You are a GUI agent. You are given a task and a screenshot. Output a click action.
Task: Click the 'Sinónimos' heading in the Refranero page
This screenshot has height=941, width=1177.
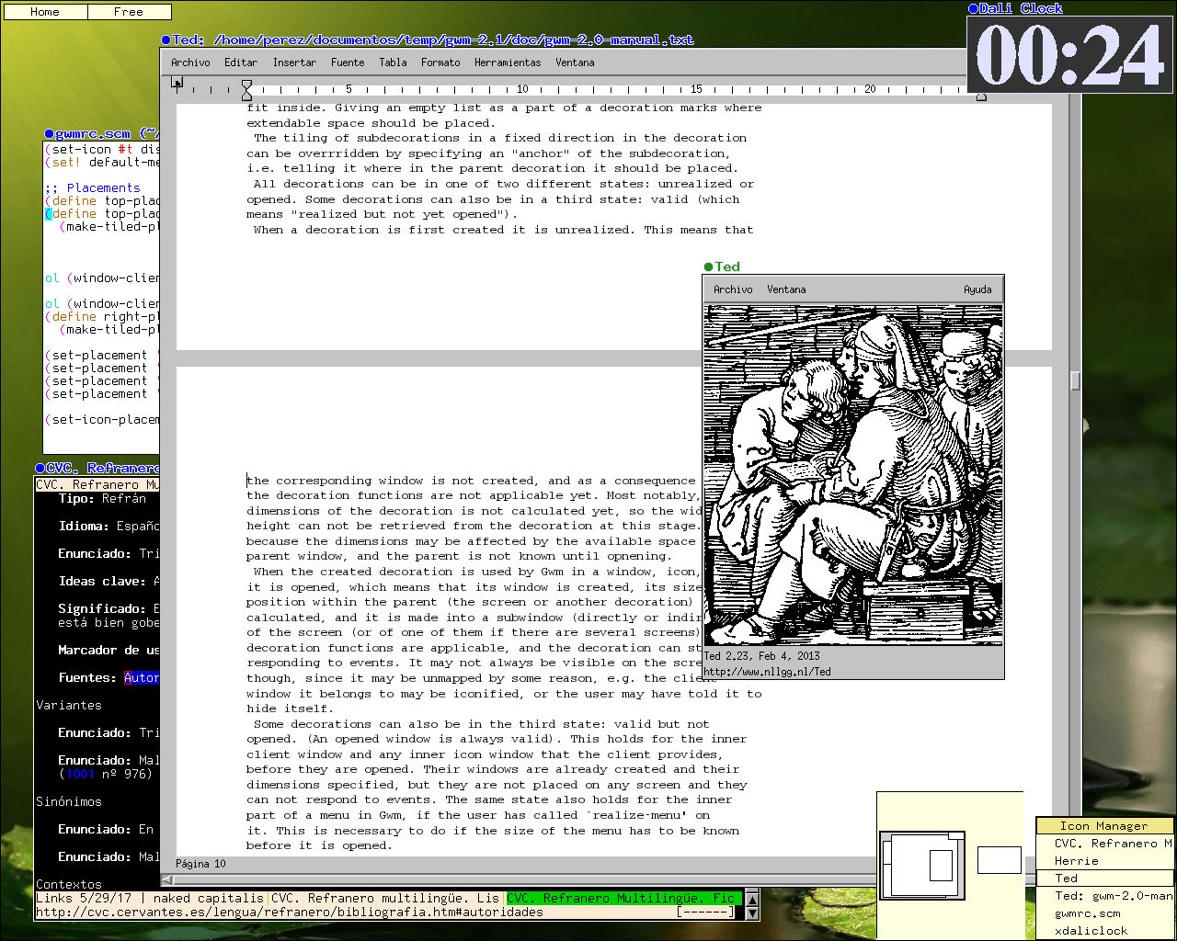coord(69,802)
